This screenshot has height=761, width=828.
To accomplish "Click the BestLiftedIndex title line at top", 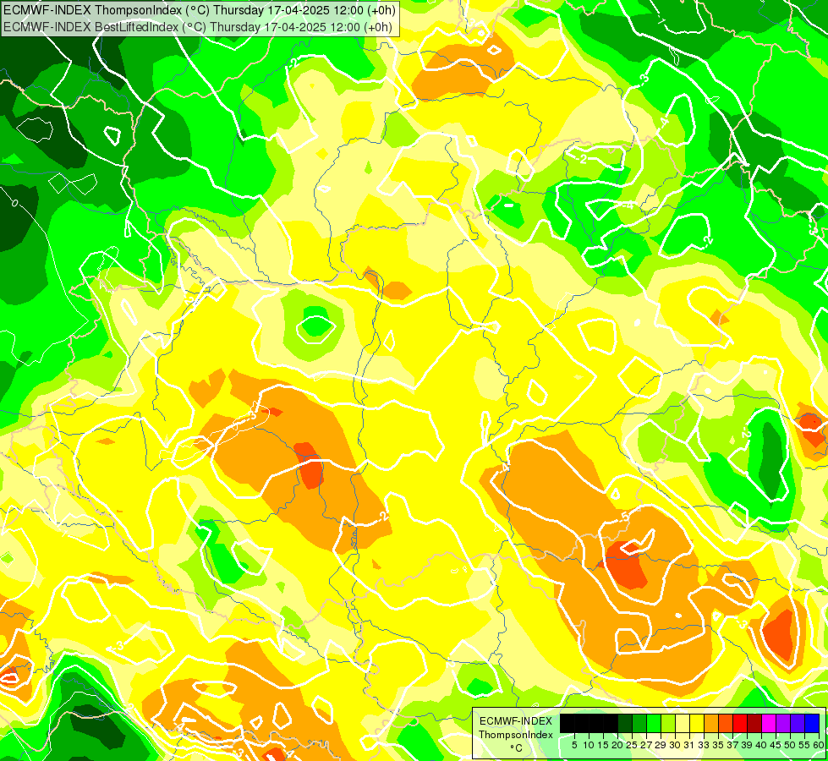I will point(198,27).
